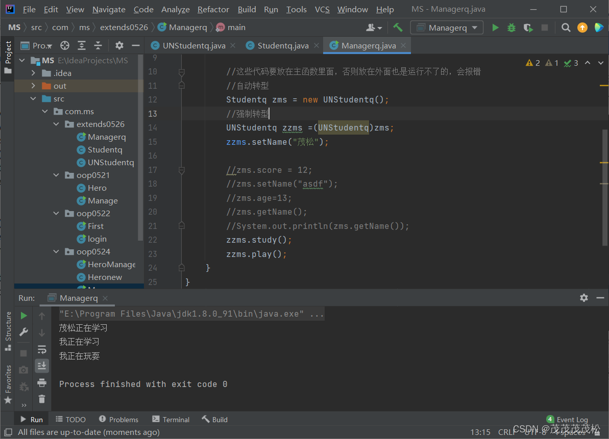Viewport: 609px width, 439px height.
Task: Click fold marker on line 24
Action: click(x=181, y=268)
